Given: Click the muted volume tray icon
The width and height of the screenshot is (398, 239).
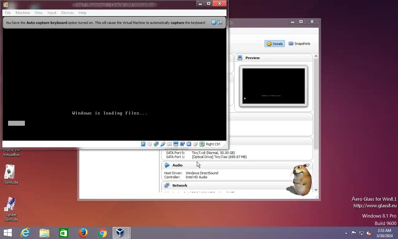Looking at the screenshot, I should coord(369,233).
